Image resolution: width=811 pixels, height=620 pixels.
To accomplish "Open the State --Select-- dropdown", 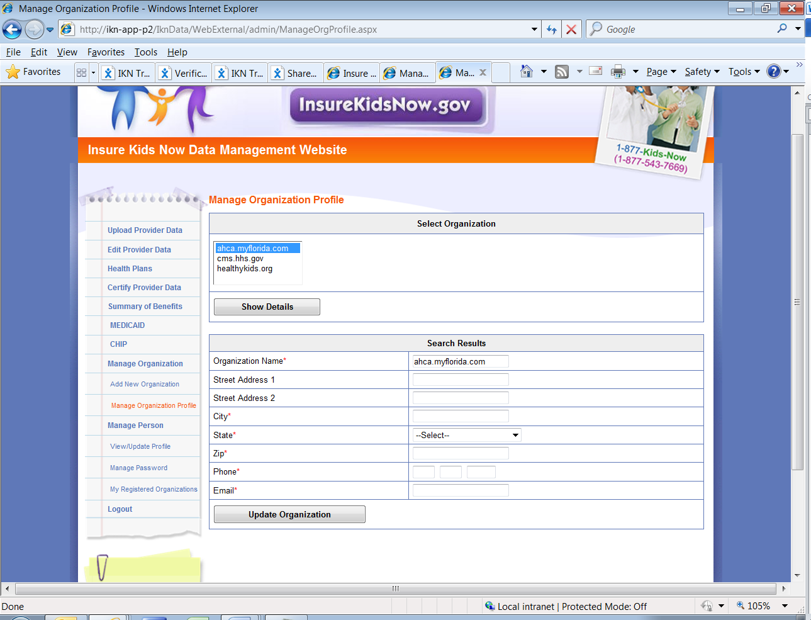I will click(467, 435).
